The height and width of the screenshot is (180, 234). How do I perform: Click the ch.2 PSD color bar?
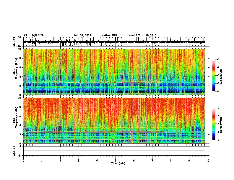[x=214, y=124]
